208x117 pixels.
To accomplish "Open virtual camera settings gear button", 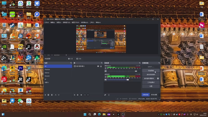I will [x=158, y=79].
